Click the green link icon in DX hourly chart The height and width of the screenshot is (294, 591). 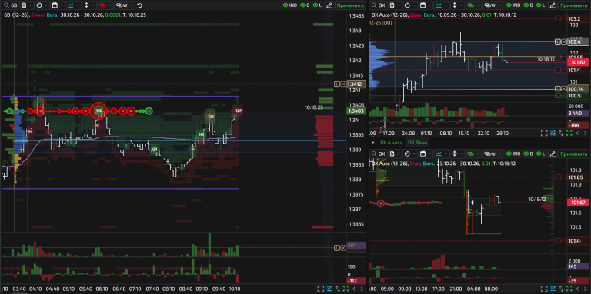(469, 154)
